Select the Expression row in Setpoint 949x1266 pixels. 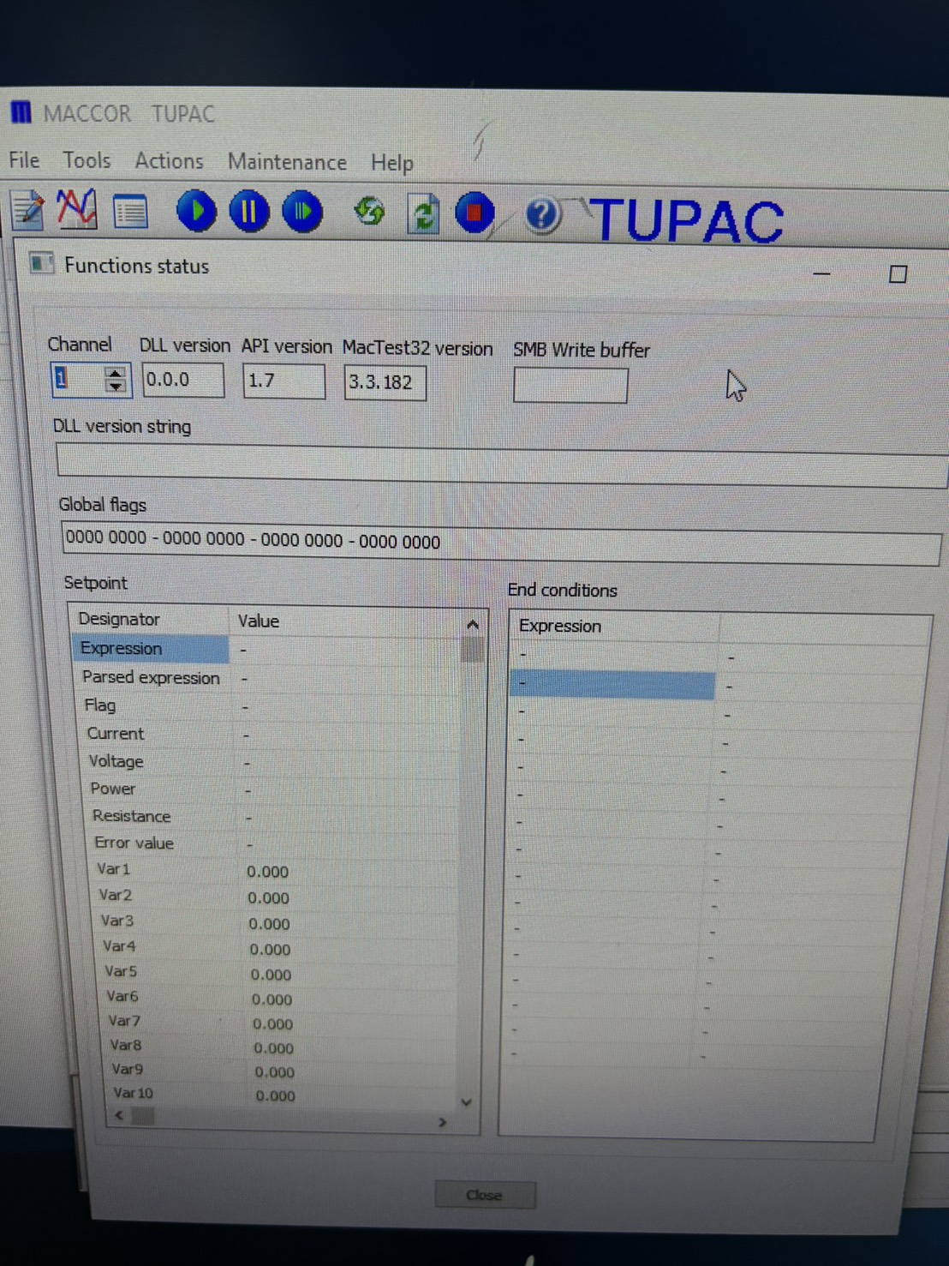point(269,649)
